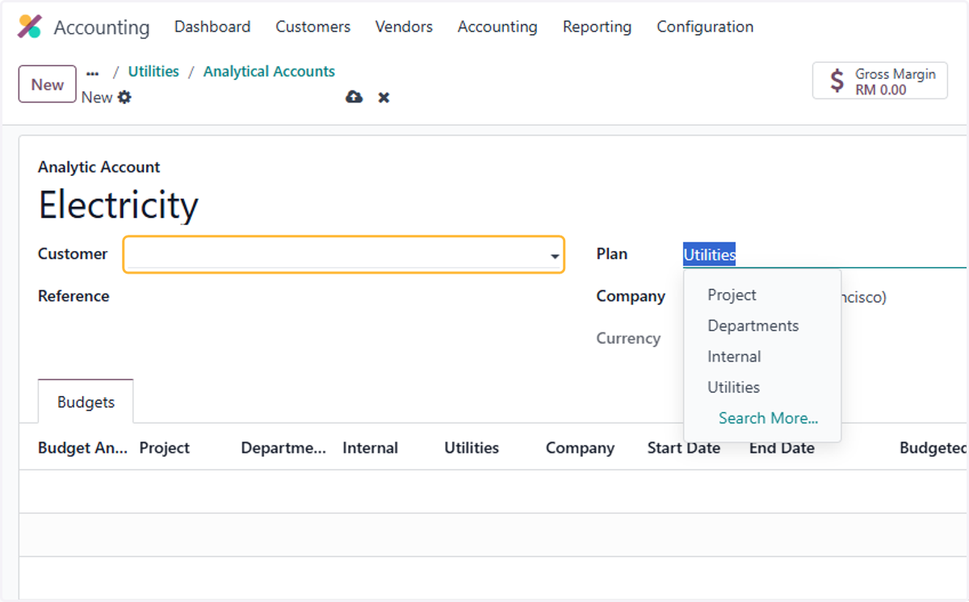Open the Vendors menu
This screenshot has width=969, height=602.
(404, 27)
